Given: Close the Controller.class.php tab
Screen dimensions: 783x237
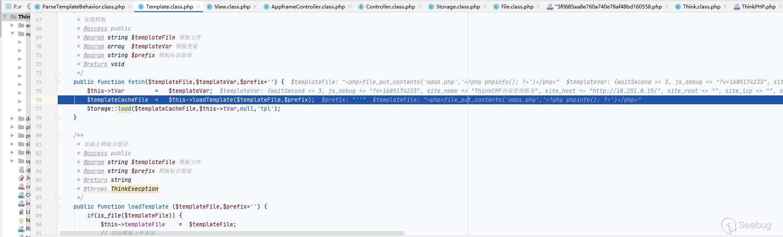Looking at the screenshot, I should [420, 6].
